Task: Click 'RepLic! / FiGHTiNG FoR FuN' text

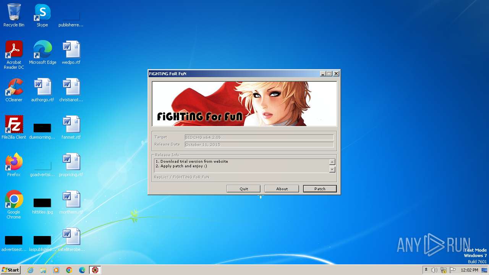Action: (181, 177)
